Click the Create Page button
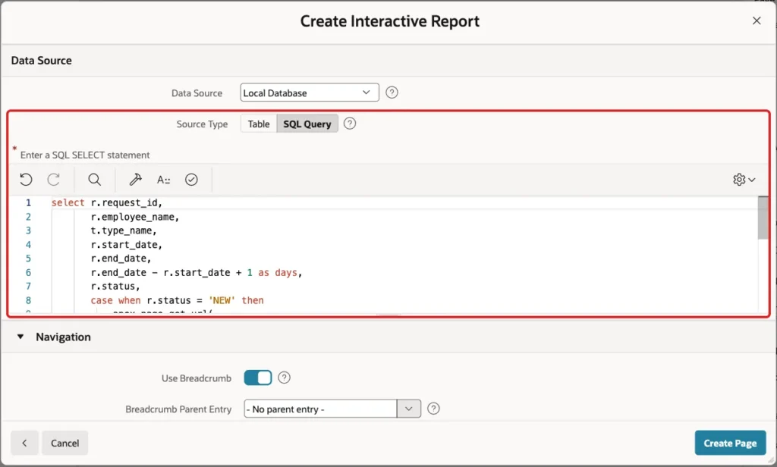This screenshot has height=467, width=777. (730, 443)
